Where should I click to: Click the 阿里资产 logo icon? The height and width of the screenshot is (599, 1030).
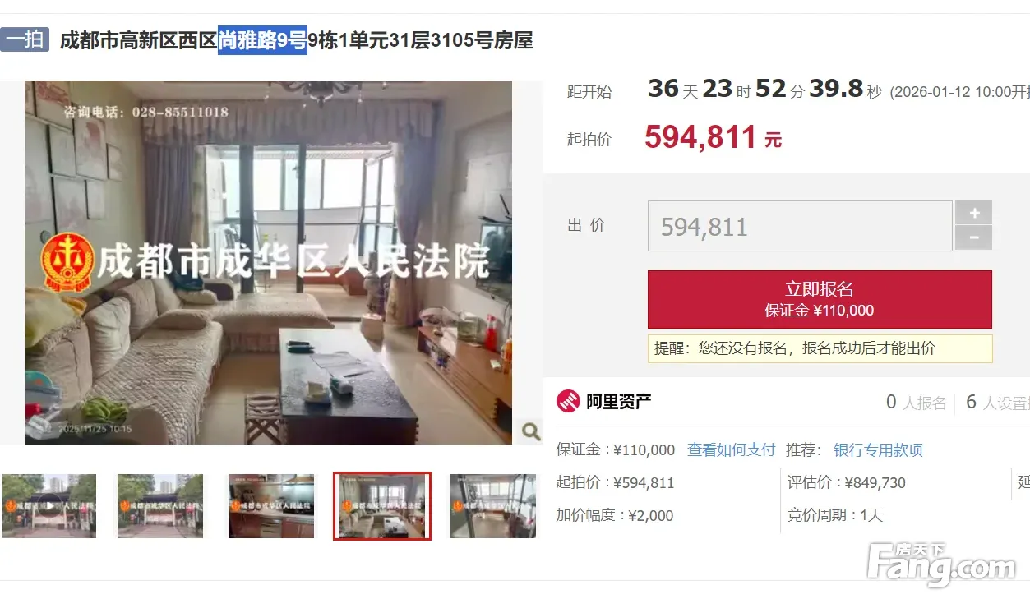[568, 402]
